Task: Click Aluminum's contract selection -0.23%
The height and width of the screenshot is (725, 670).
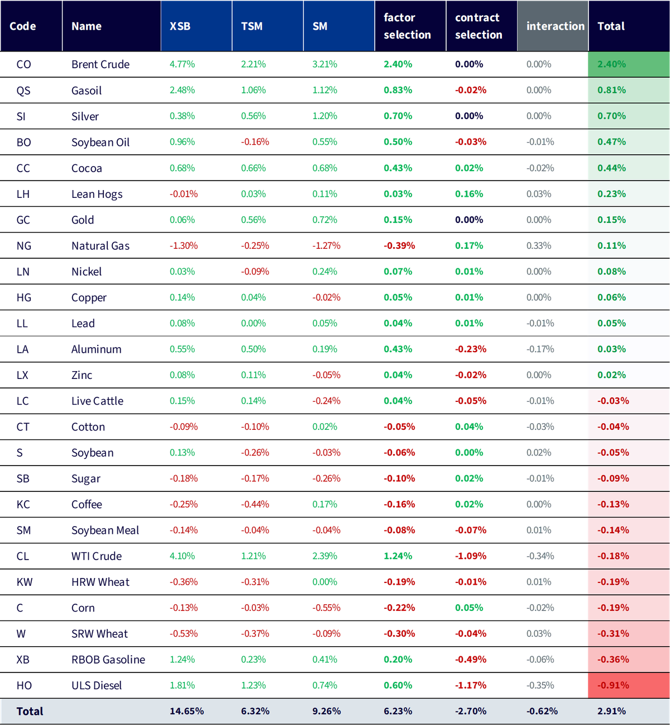Action: pos(471,349)
